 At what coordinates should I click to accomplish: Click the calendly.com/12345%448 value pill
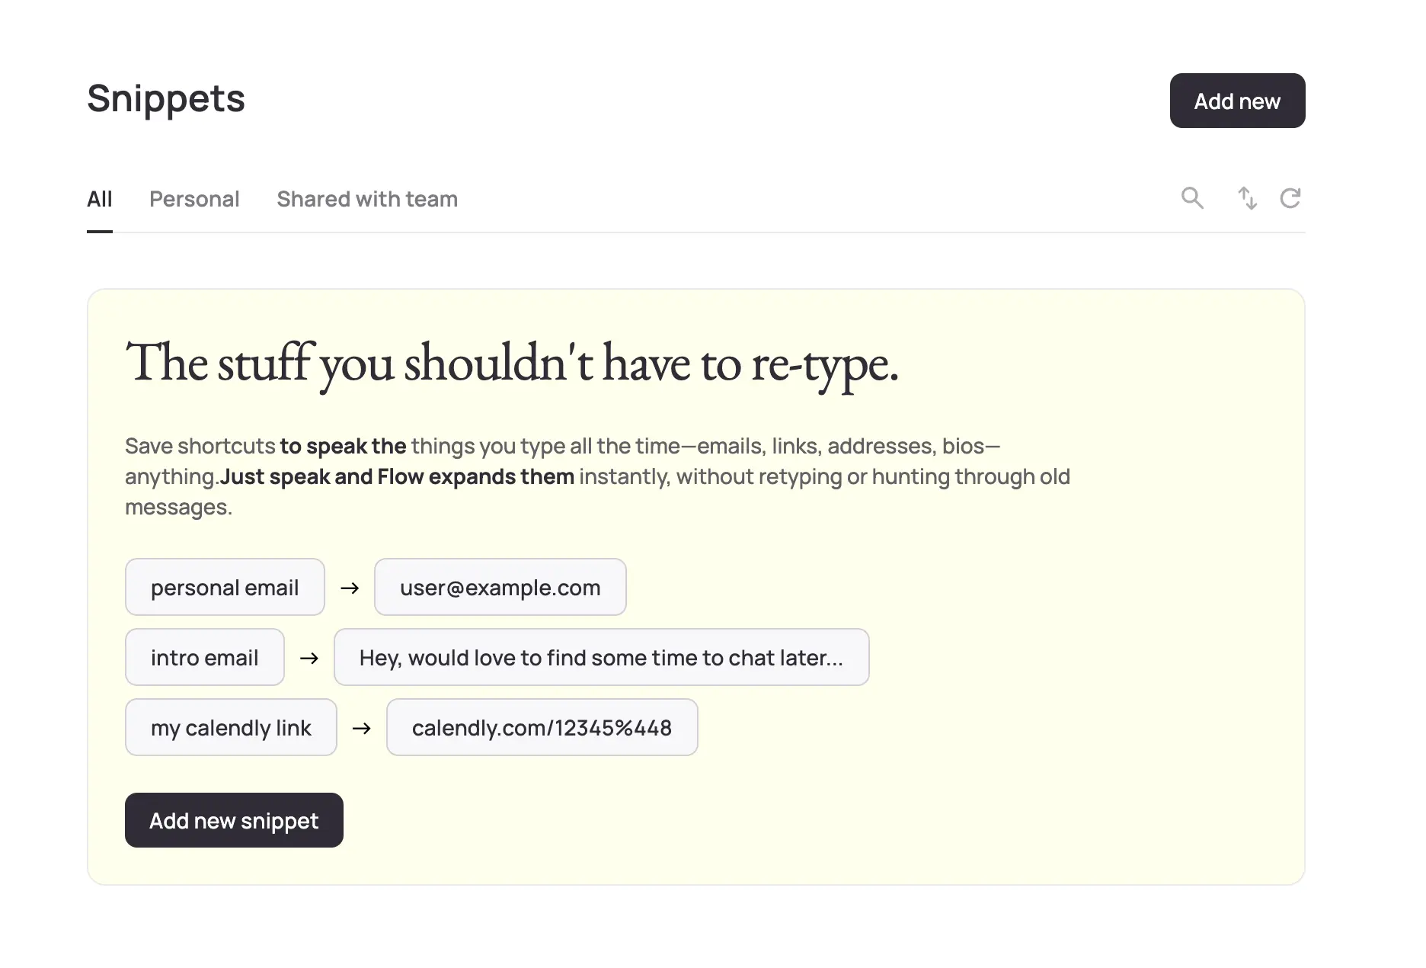tap(542, 727)
